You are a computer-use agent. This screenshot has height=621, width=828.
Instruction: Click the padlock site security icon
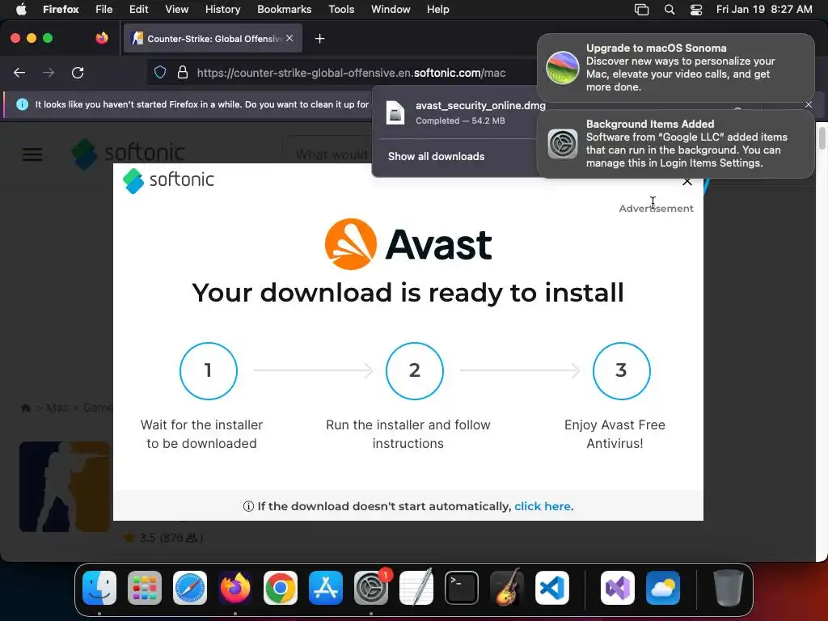(183, 72)
